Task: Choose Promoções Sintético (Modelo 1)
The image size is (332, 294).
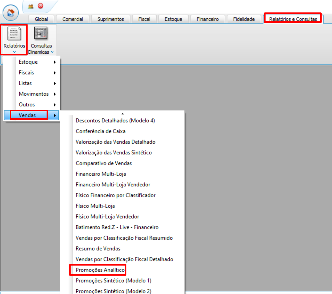Action: click(x=114, y=281)
